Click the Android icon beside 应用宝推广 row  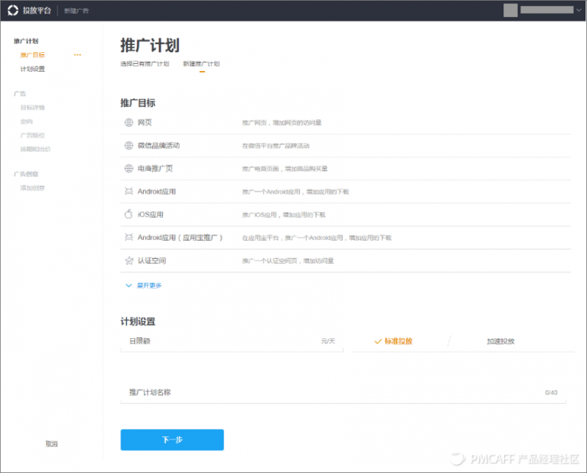(129, 238)
